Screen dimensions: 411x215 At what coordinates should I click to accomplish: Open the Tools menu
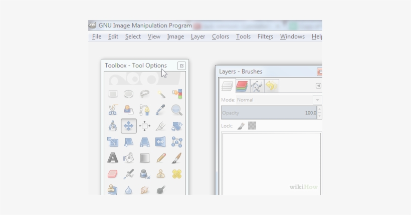pyautogui.click(x=243, y=36)
